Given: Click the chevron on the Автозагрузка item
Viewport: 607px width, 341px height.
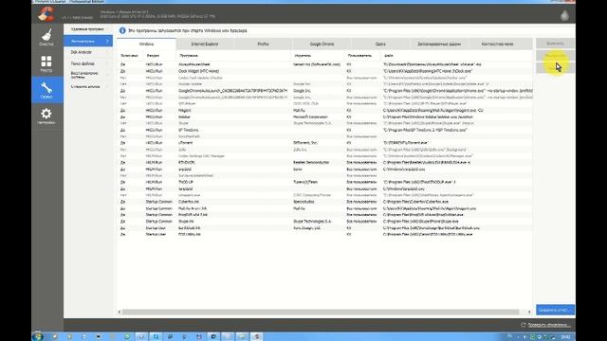Looking at the screenshot, I should click(107, 41).
